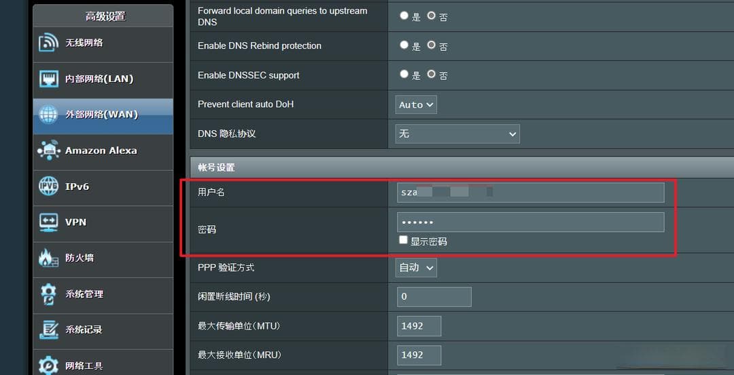The image size is (734, 375).
Task: Click the 帐号设置 section header
Action: (462, 167)
